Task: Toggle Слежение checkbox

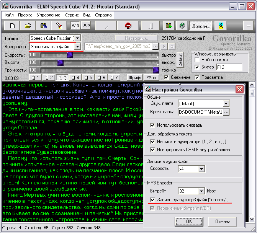Action: [166, 77]
